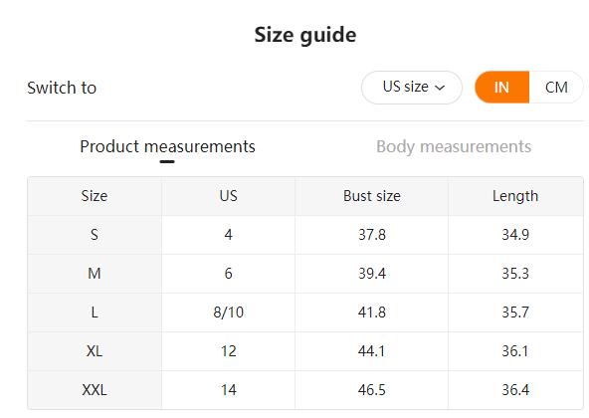Image resolution: width=589 pixels, height=418 pixels.
Task: Click the Size guide heading
Action: [x=305, y=35]
